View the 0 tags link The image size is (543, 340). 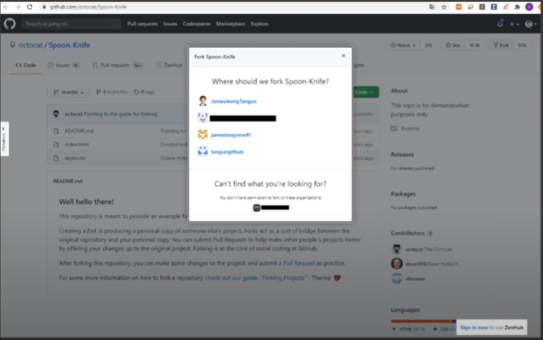tap(144, 92)
